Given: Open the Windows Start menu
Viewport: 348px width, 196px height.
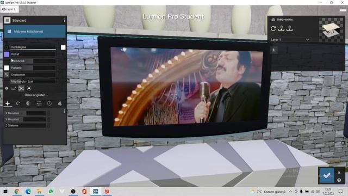Looking at the screenshot, I should click(5, 191).
